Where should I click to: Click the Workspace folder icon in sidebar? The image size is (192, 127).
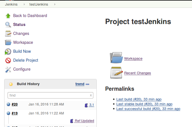click(x=8, y=42)
